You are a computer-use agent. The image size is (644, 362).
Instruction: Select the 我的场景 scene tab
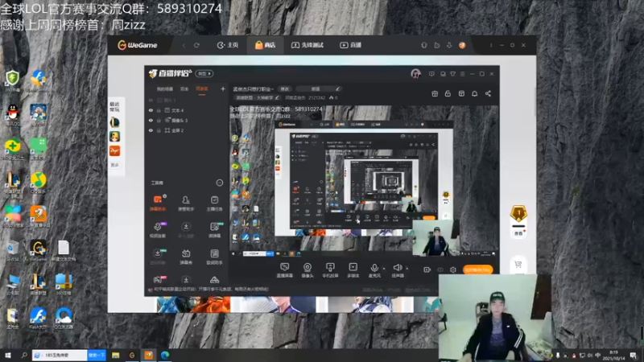pos(165,88)
